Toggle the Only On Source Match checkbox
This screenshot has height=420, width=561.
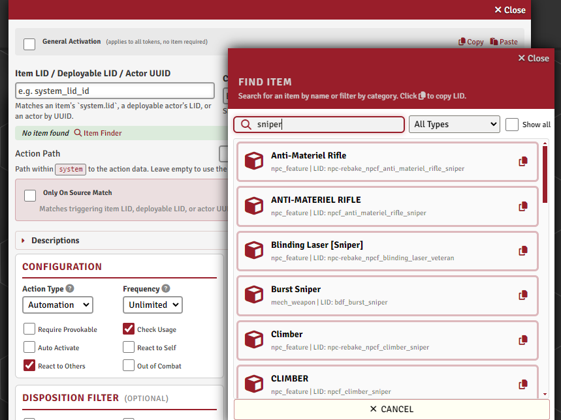click(30, 196)
